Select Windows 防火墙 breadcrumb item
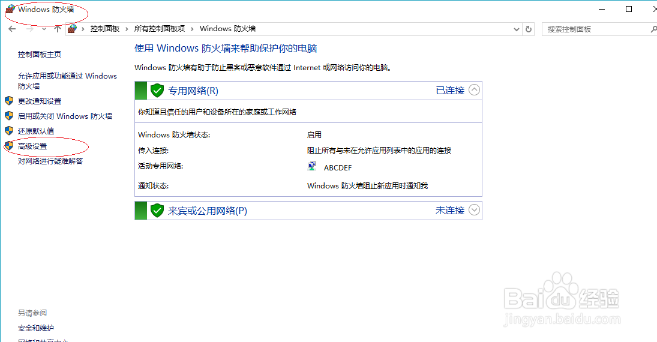 (227, 29)
